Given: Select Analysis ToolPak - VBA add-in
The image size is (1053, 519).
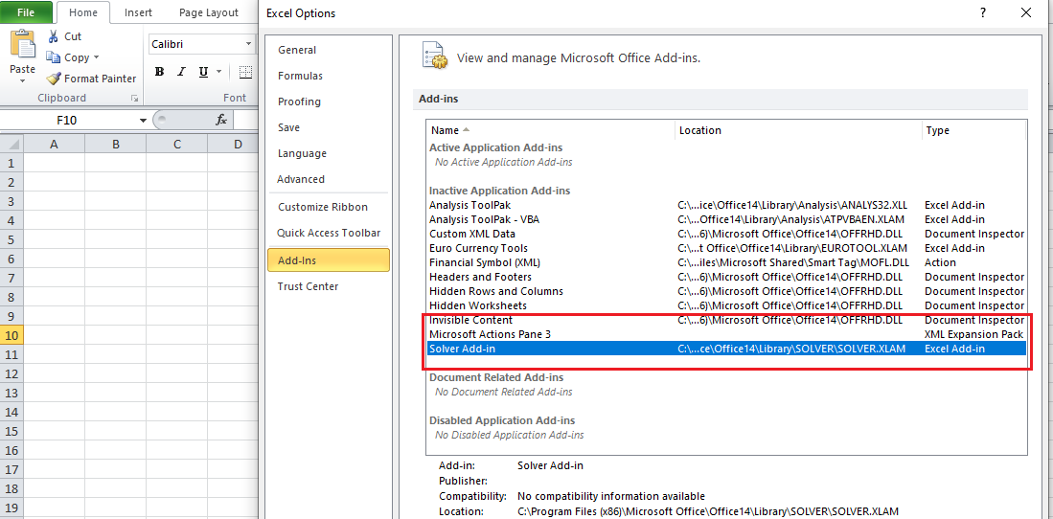Looking at the screenshot, I should pyautogui.click(x=726, y=219).
